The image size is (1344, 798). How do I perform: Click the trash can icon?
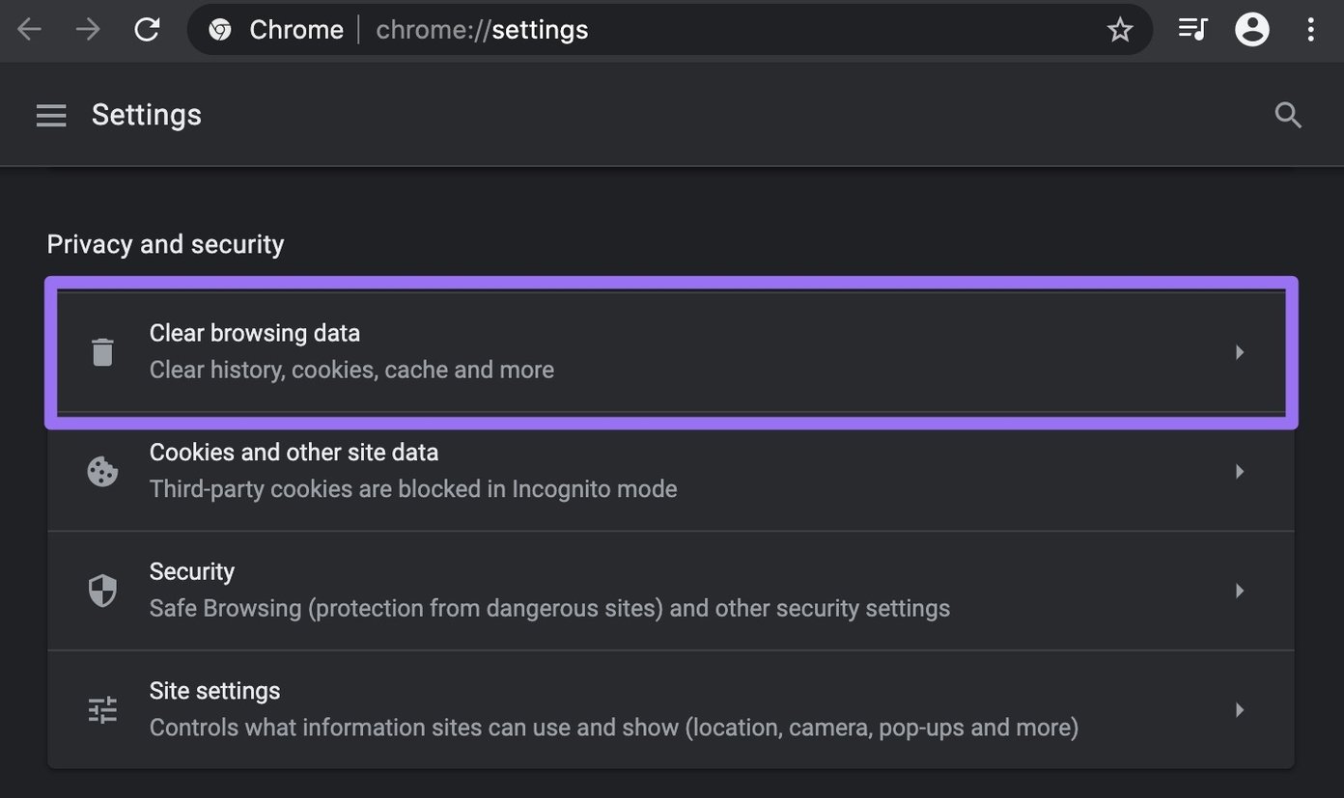point(102,352)
